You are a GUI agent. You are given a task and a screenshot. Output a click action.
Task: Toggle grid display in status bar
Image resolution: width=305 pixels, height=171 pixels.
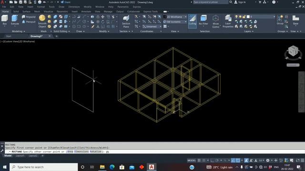tap(199, 161)
